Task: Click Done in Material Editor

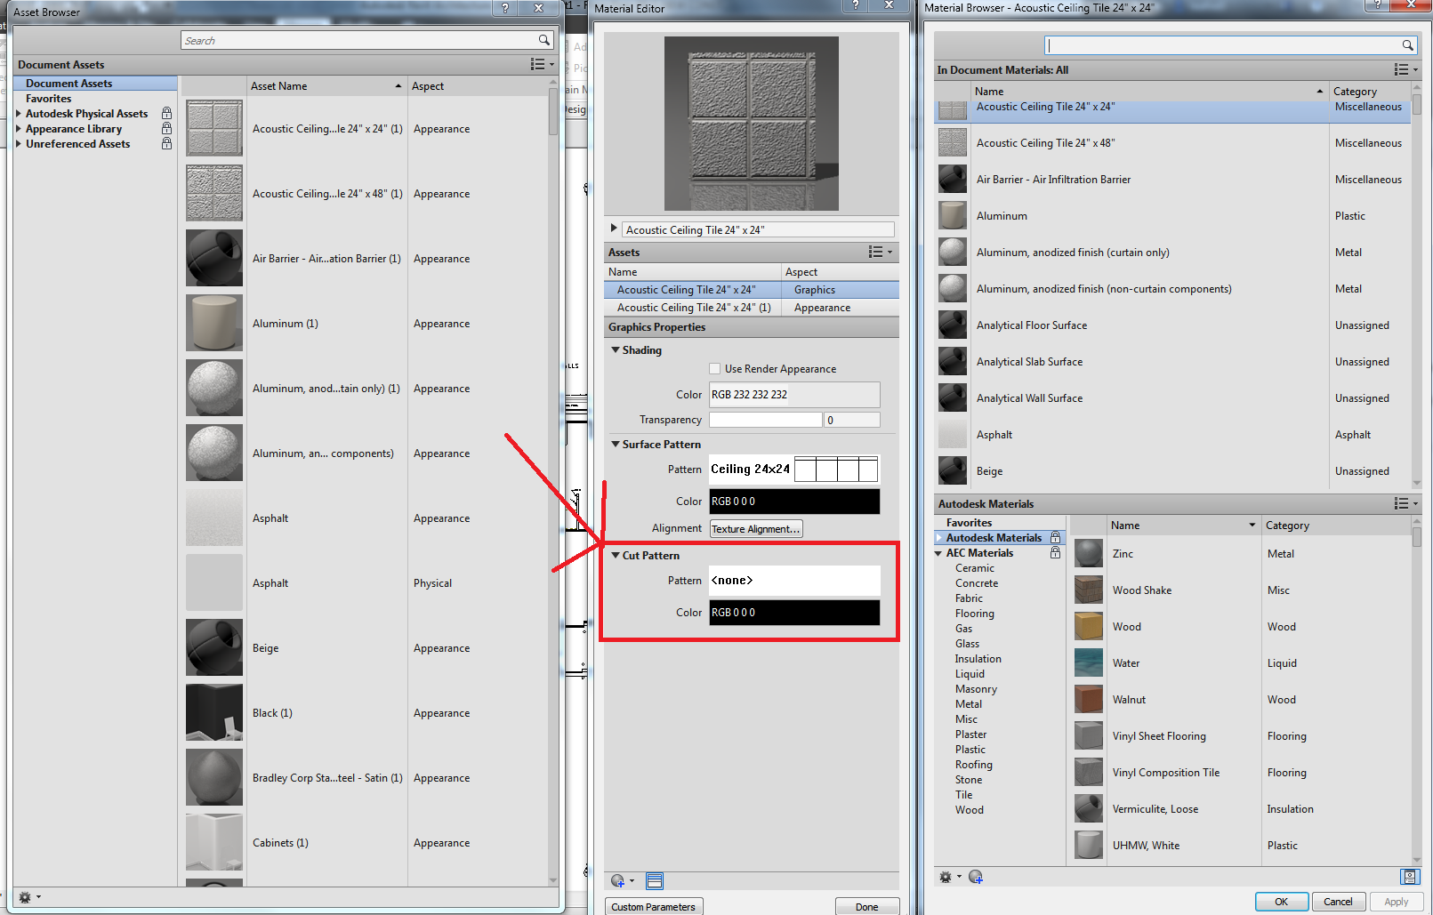Action: pyautogui.click(x=867, y=907)
